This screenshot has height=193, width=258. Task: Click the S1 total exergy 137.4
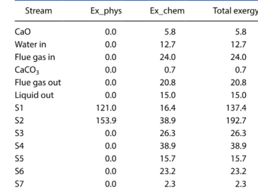(236, 108)
